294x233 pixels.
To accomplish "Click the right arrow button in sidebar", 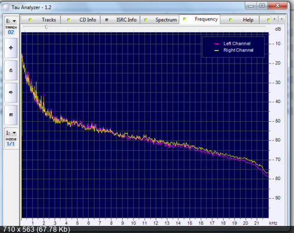I will click(x=11, y=92).
